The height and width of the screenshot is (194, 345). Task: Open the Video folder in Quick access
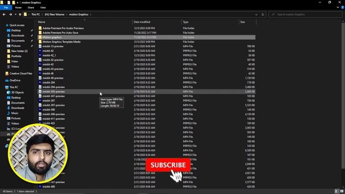click(15, 61)
